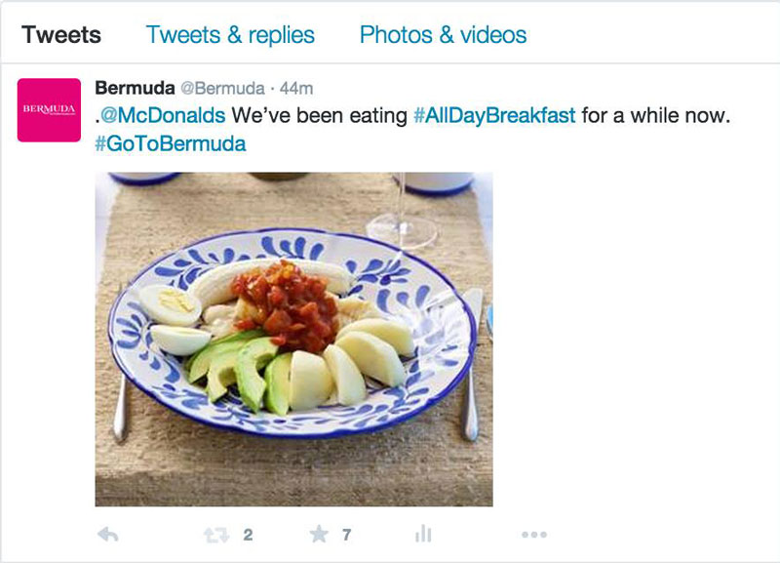Enlarge the breakfast plate photo
Image resolution: width=780 pixels, height=563 pixels.
293,339
